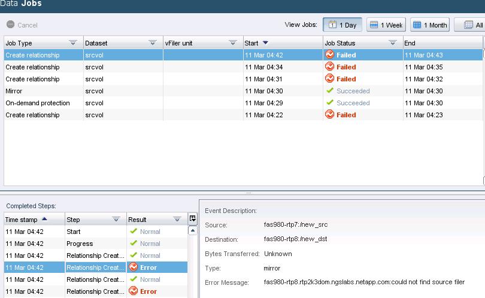Click the calendar icon on 1 Week button
485x298 pixels.
[x=374, y=25]
